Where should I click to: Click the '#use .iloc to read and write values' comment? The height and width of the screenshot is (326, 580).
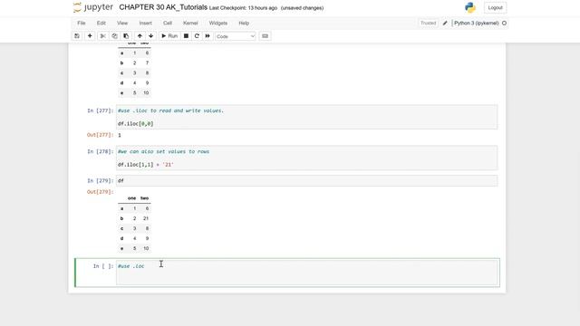tap(170, 110)
